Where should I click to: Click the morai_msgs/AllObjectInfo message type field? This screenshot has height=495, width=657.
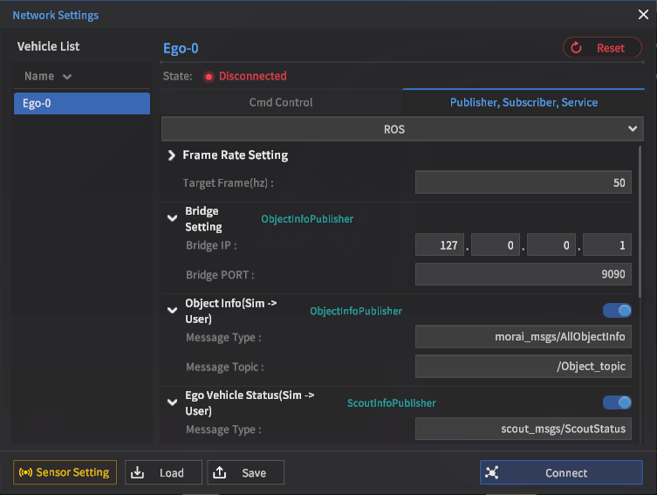[523, 337]
